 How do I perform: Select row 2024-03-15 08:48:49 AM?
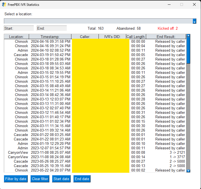(x=95, y=86)
